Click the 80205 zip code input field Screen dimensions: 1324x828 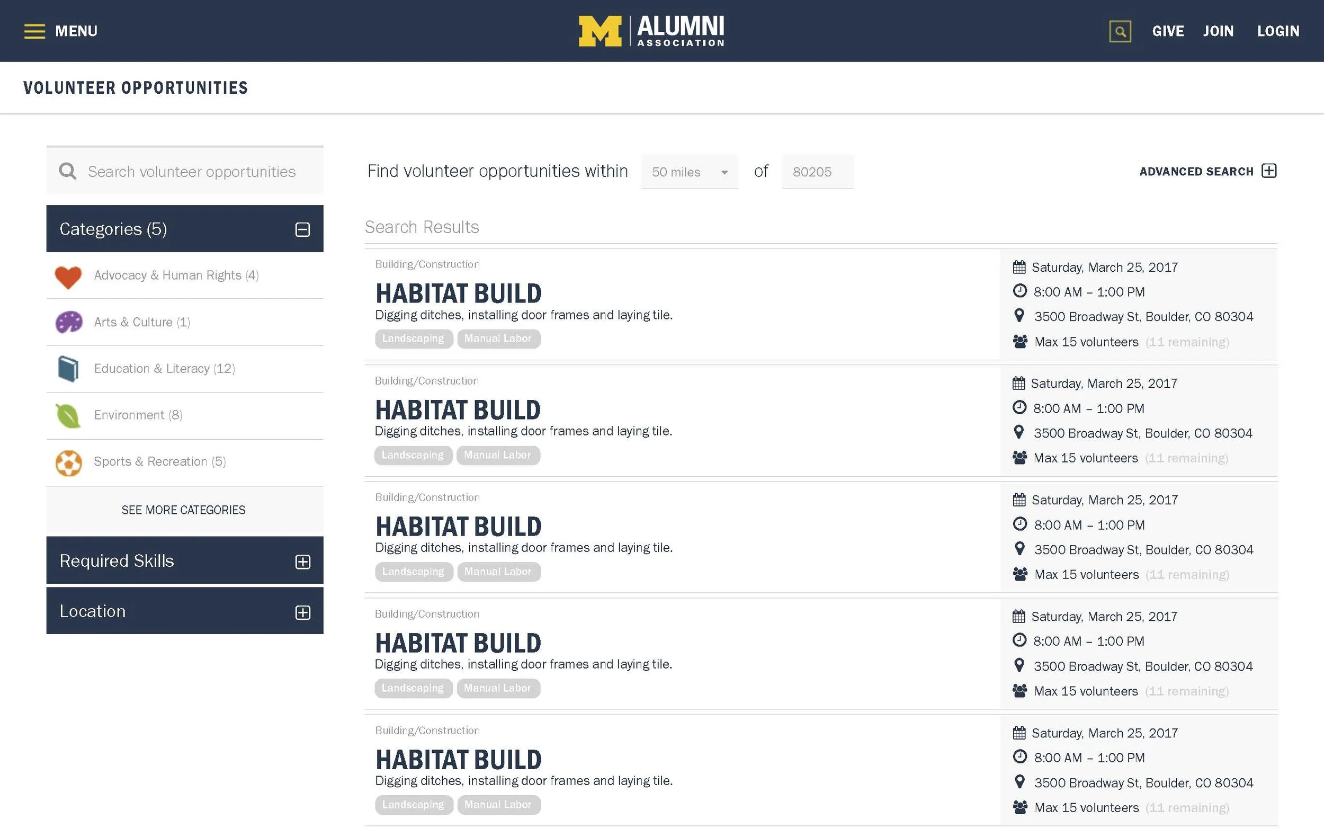tap(817, 172)
